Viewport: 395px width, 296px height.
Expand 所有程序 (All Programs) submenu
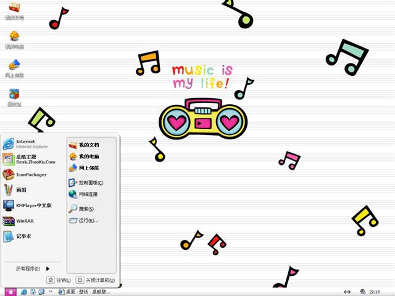[x=32, y=269]
